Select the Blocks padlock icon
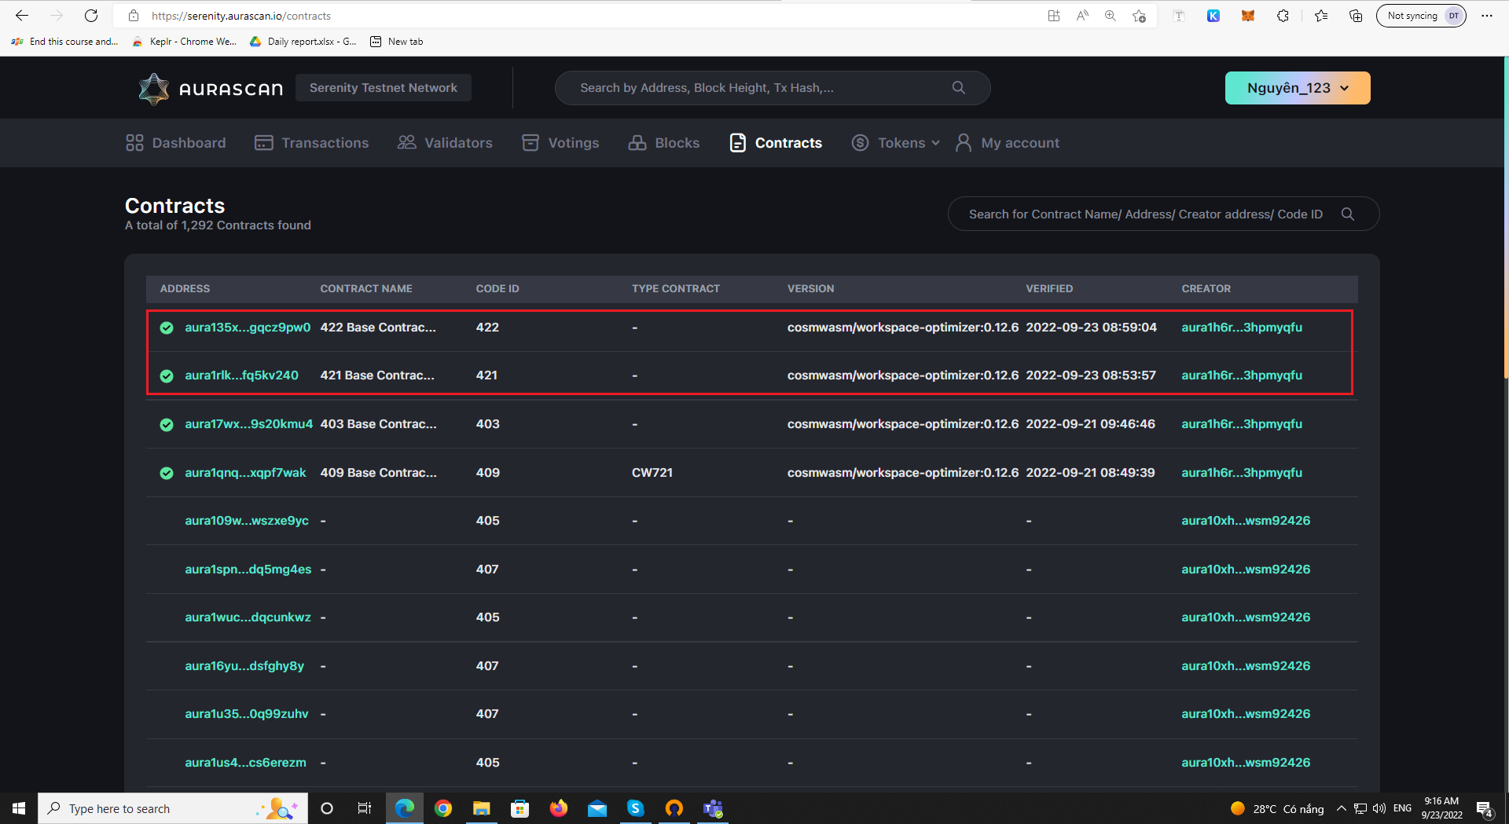This screenshot has height=824, width=1509. pyautogui.click(x=637, y=142)
